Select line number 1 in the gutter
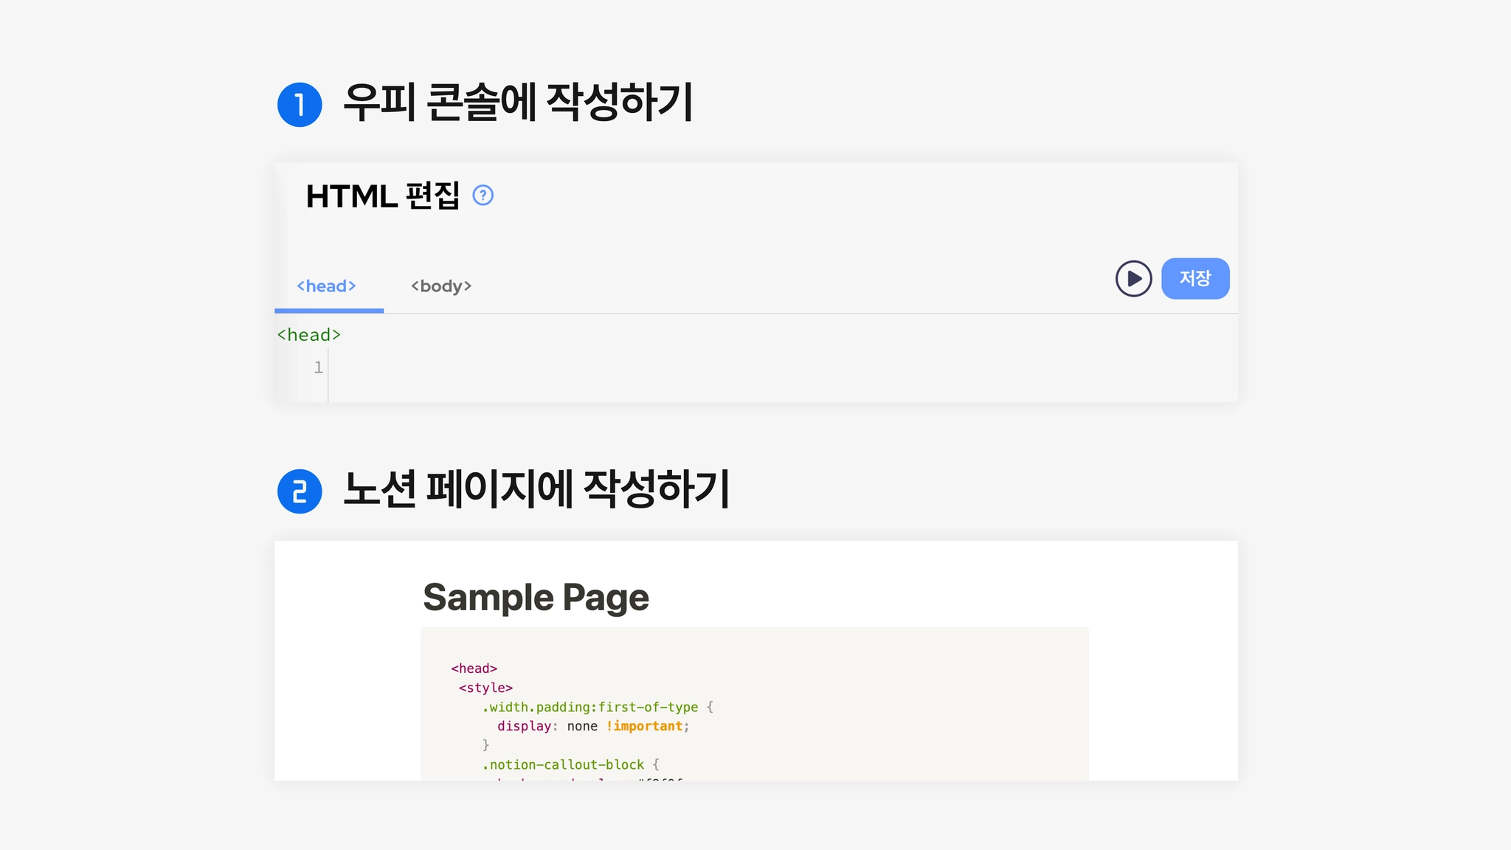The image size is (1511, 850). coord(318,367)
